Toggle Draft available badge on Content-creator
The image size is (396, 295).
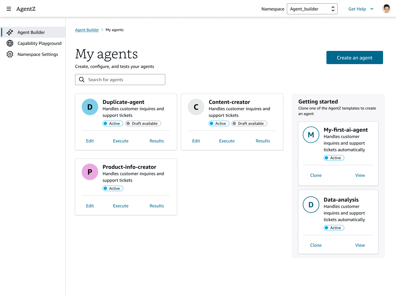coord(249,123)
